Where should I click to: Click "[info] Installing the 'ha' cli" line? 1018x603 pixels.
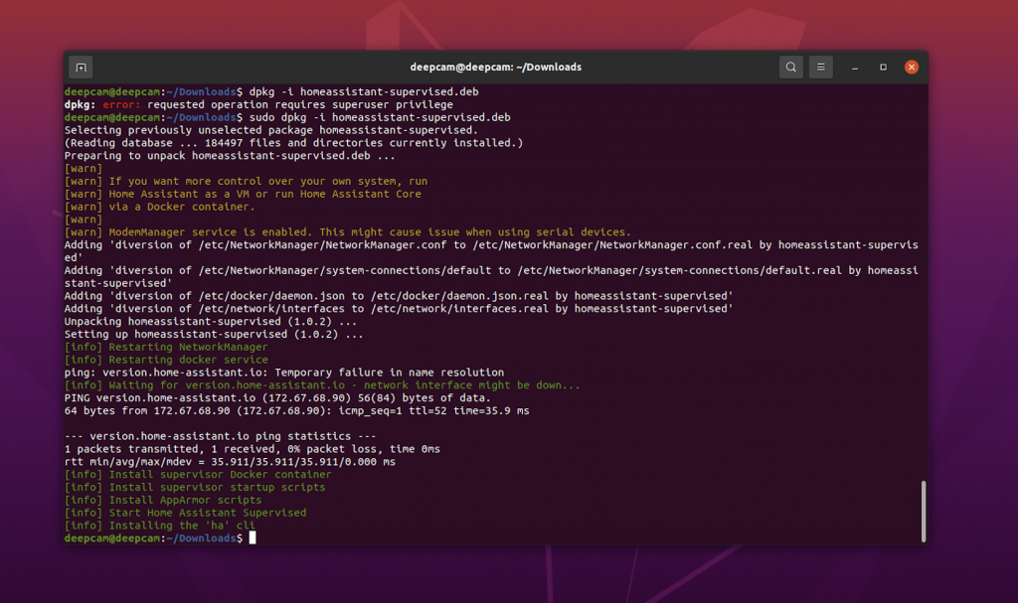pyautogui.click(x=160, y=526)
